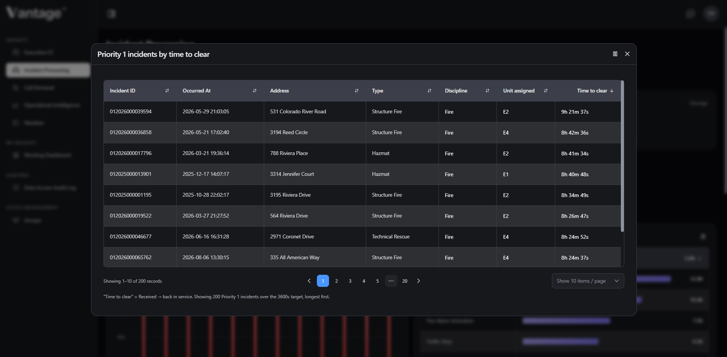Screen dimensions: 727x357
Task: Go to previous page arrow
Action: [x=309, y=281]
